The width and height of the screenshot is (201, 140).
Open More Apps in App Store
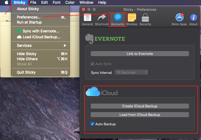tap(179, 20)
